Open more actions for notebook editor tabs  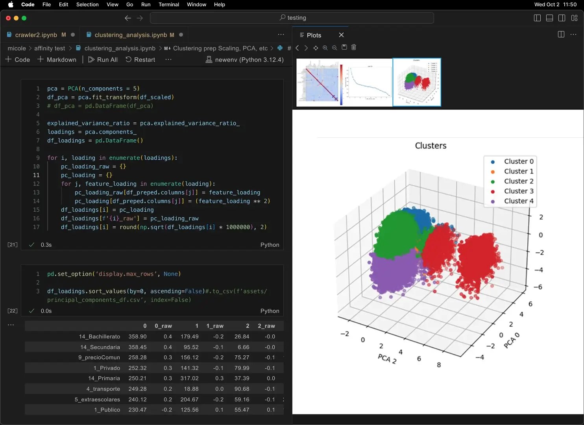click(281, 35)
